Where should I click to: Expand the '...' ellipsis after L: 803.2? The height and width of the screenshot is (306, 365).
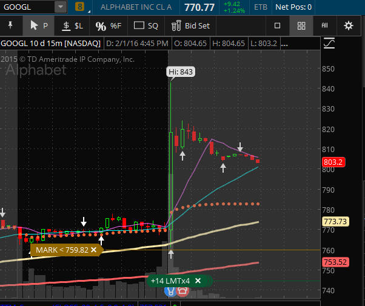click(284, 44)
